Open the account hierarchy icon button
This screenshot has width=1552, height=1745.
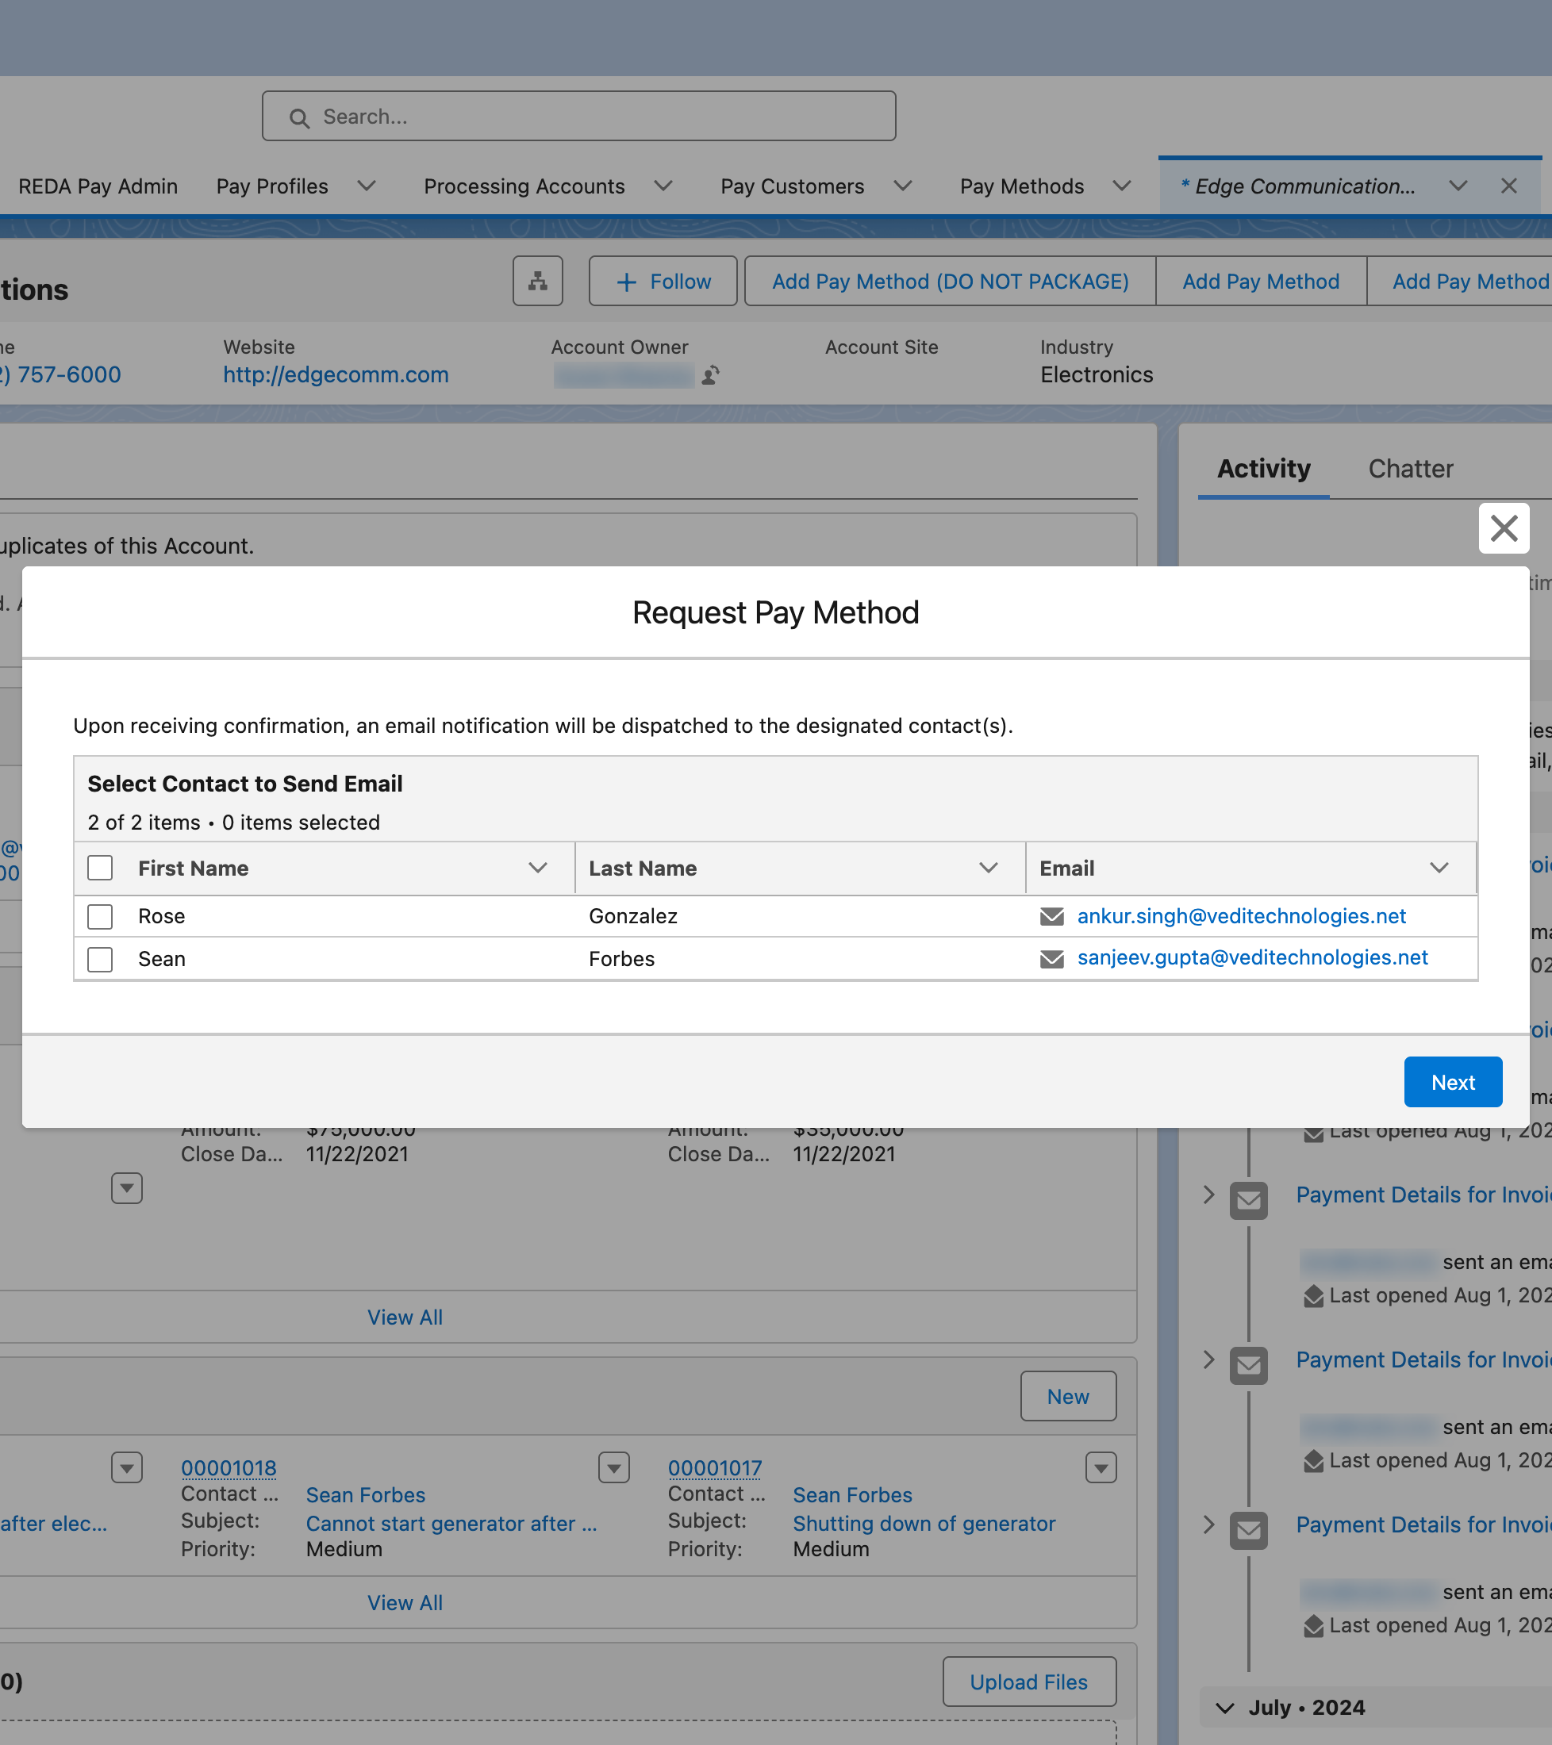[537, 281]
